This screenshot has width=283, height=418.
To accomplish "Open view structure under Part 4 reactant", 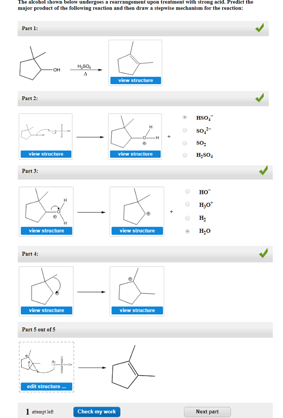I will click(46, 310).
